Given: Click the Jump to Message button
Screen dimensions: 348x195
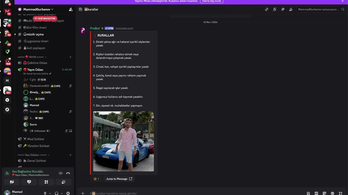Looking at the screenshot, I should [119, 179].
